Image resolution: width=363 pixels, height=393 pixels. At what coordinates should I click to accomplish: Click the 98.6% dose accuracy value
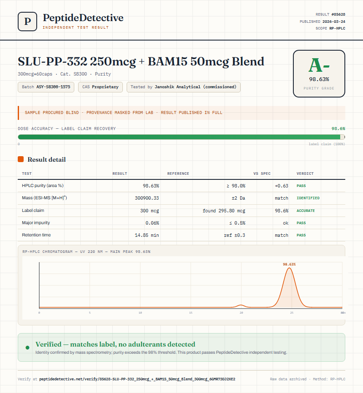338,129
